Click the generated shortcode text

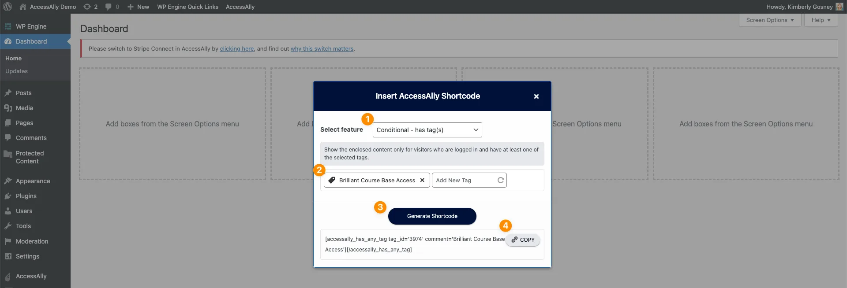415,244
